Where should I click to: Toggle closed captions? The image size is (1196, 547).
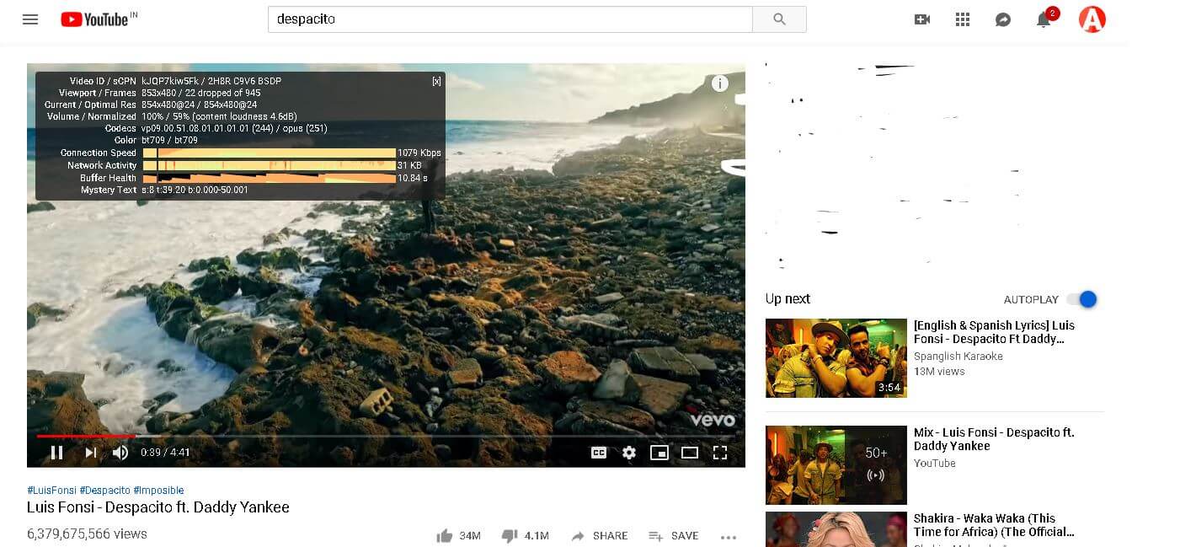pos(599,453)
